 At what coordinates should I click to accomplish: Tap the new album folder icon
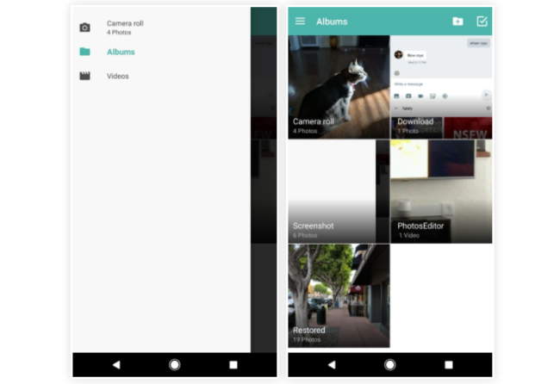(457, 22)
